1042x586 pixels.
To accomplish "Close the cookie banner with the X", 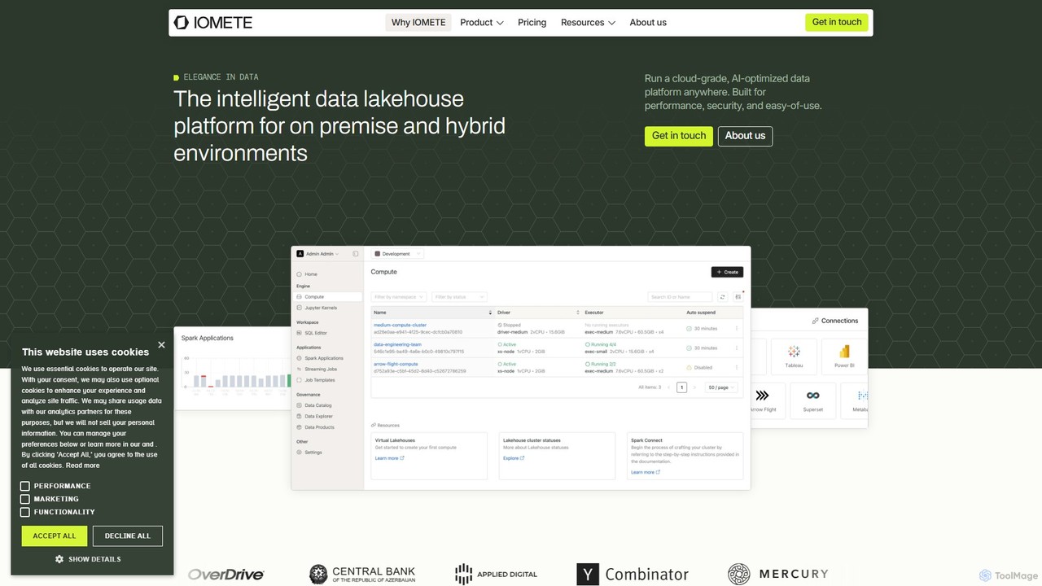I will click(x=161, y=345).
